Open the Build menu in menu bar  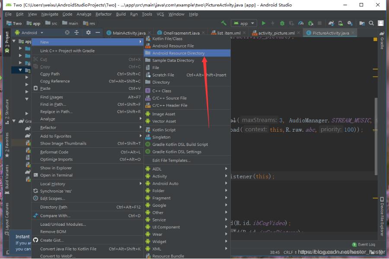coord(121,14)
